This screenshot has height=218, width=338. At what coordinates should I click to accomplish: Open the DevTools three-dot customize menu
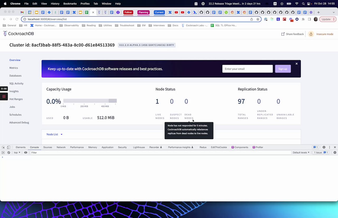coord(330,147)
